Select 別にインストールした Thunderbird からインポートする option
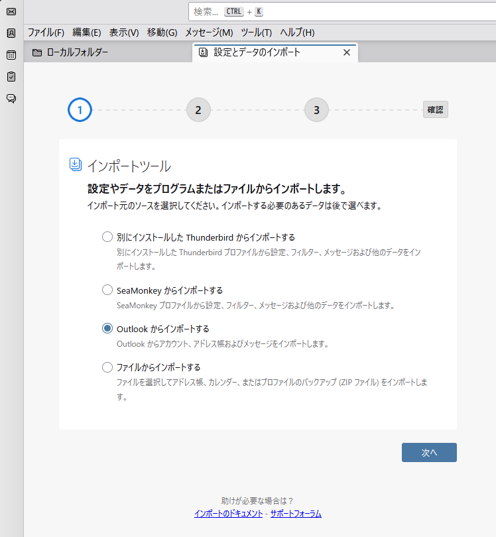Screen dimensions: 496x537 click(107, 237)
